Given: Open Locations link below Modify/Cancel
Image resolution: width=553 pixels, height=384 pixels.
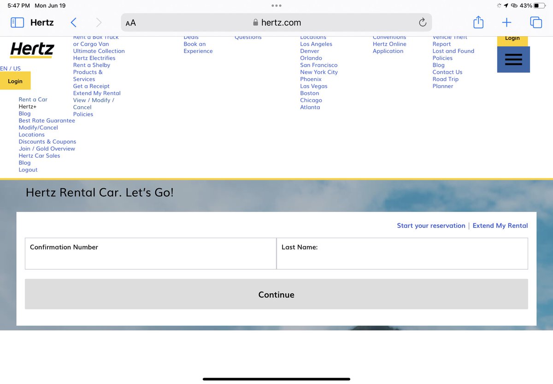Looking at the screenshot, I should (32, 134).
